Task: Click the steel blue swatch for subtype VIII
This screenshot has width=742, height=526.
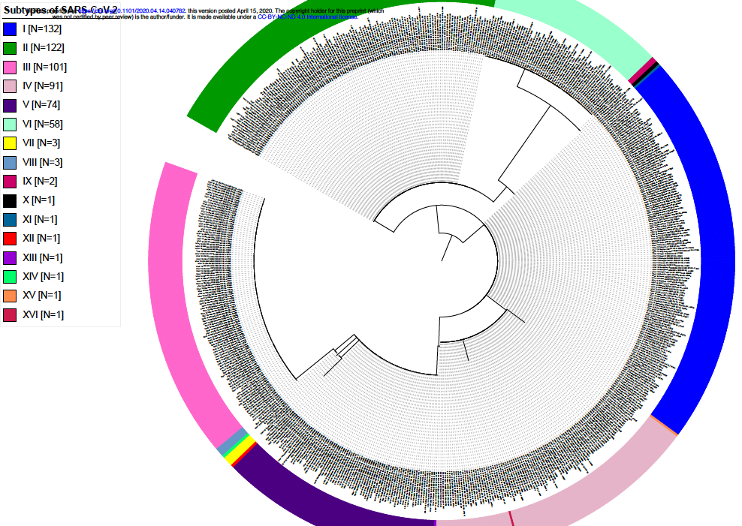Action: coord(10,163)
